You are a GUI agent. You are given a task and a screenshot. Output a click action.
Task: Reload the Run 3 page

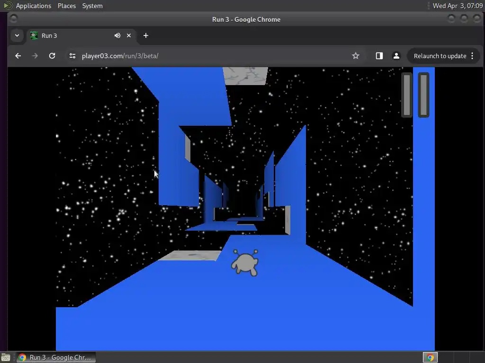(52, 56)
